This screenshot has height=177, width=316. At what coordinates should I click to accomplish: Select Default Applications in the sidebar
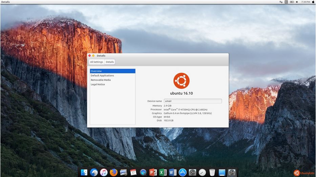pyautogui.click(x=112, y=76)
